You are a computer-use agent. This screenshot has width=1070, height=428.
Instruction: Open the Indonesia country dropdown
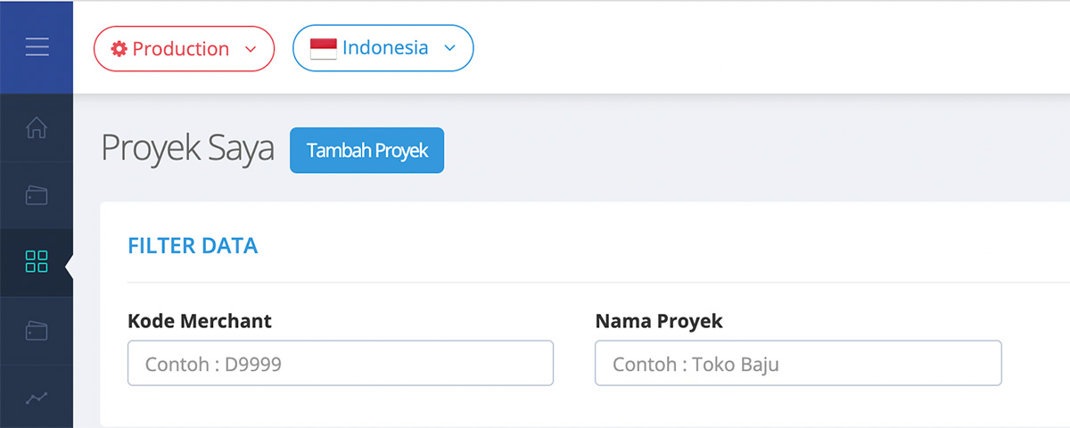coord(383,48)
